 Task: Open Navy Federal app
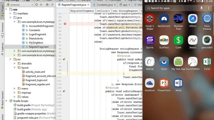(x=207, y=19)
